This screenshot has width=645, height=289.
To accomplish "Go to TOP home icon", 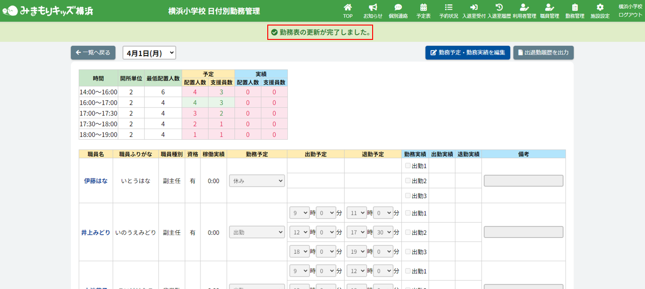I will [x=348, y=8].
